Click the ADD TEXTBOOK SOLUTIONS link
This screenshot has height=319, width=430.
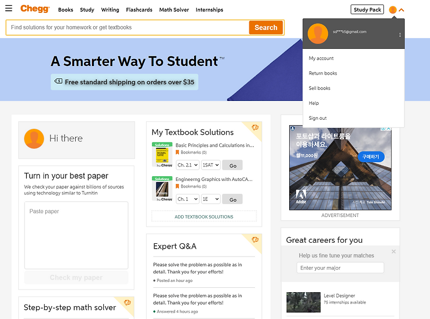click(204, 217)
